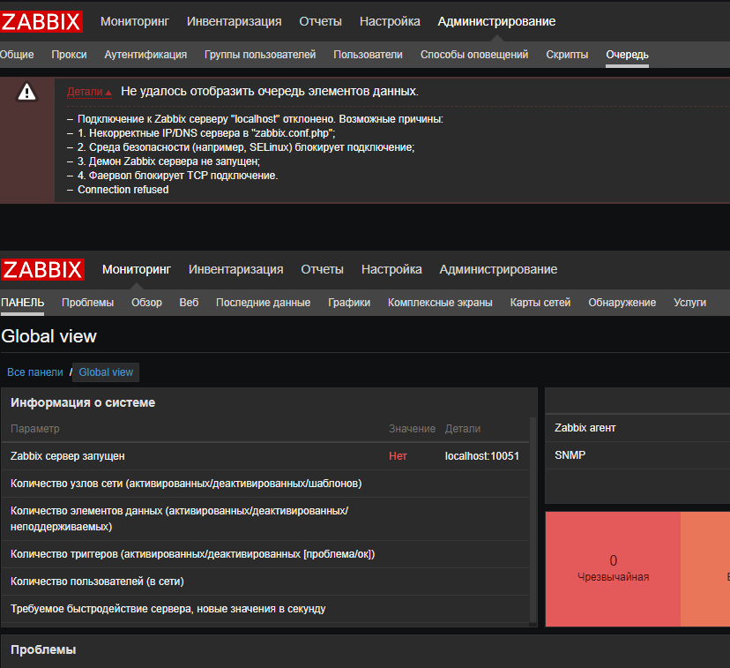The image size is (730, 668).
Task: Open the Проблемы monitoring tab
Action: pyautogui.click(x=87, y=303)
